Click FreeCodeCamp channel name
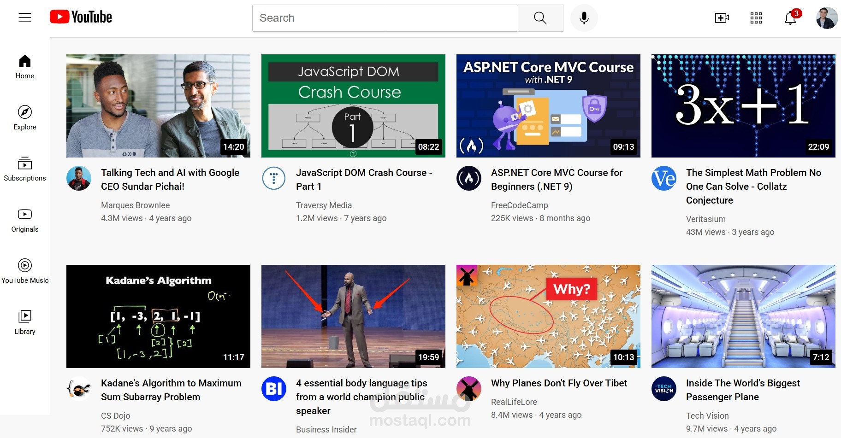841x438 pixels. click(x=519, y=205)
